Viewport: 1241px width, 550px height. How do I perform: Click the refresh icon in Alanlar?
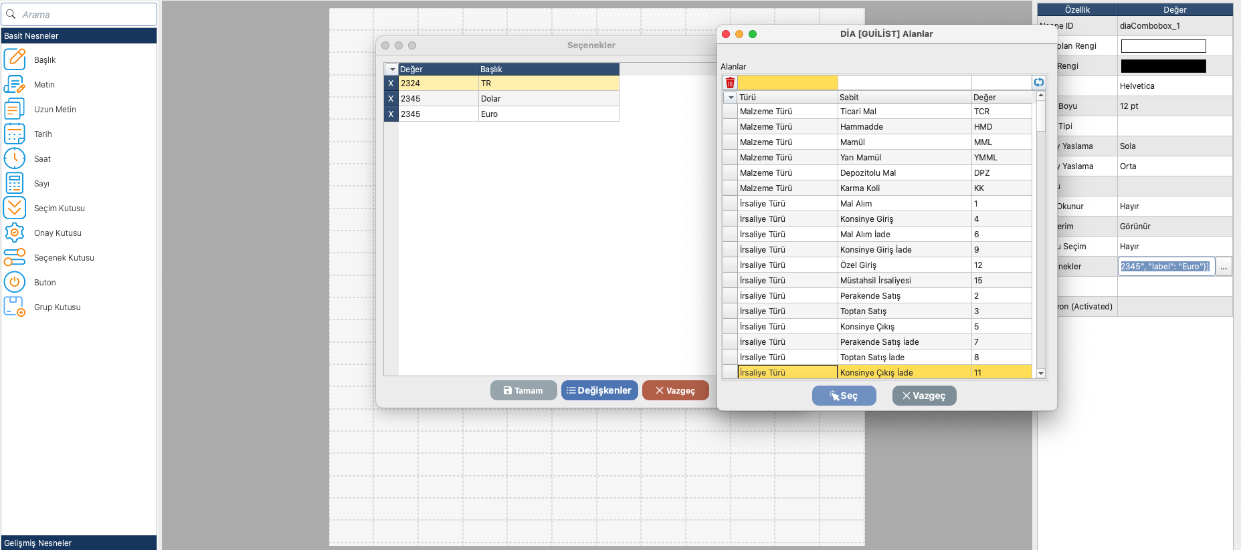coord(1038,82)
